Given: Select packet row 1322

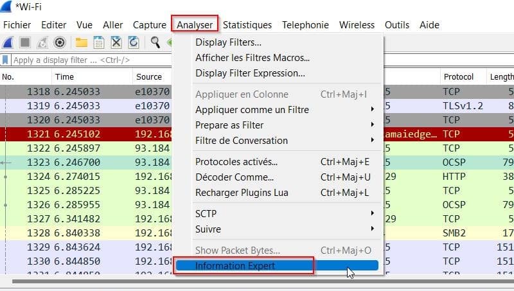Looking at the screenshot, I should 86,148.
